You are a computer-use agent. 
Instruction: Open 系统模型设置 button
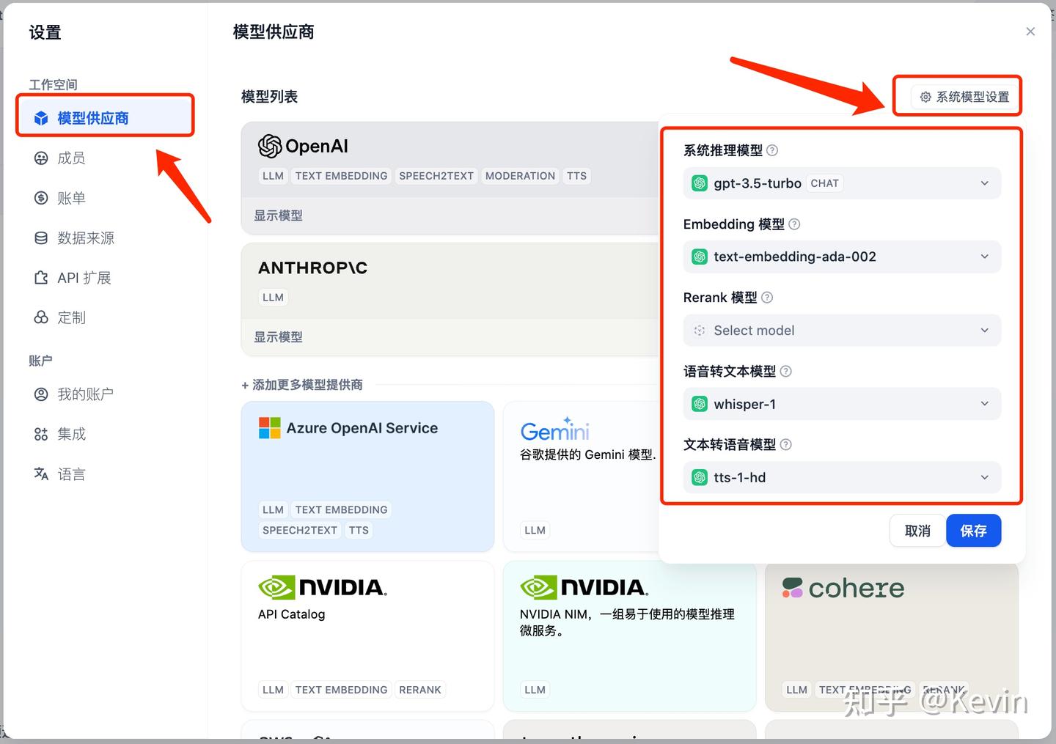pyautogui.click(x=964, y=97)
